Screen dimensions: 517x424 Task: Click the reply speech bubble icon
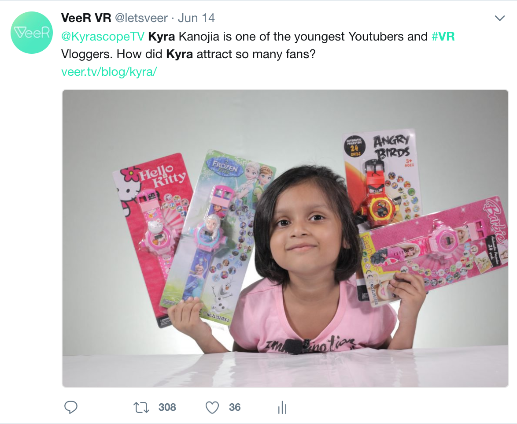70,407
